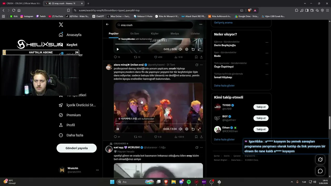Share the SussyMonke video post
The height and width of the screenshot is (186, 331).
[201, 57]
